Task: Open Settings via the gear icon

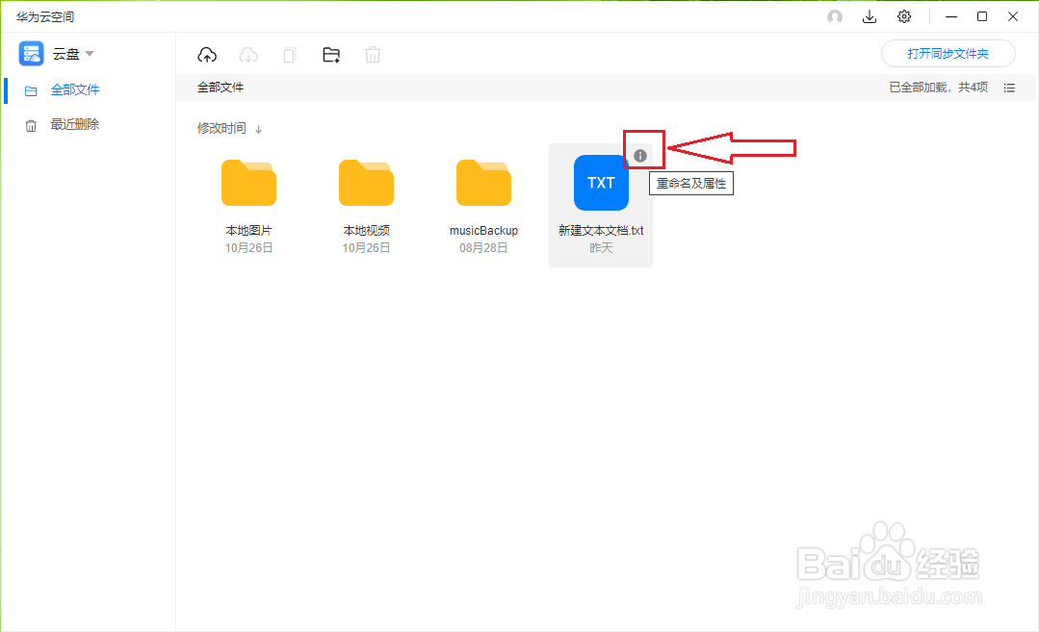Action: tap(903, 16)
